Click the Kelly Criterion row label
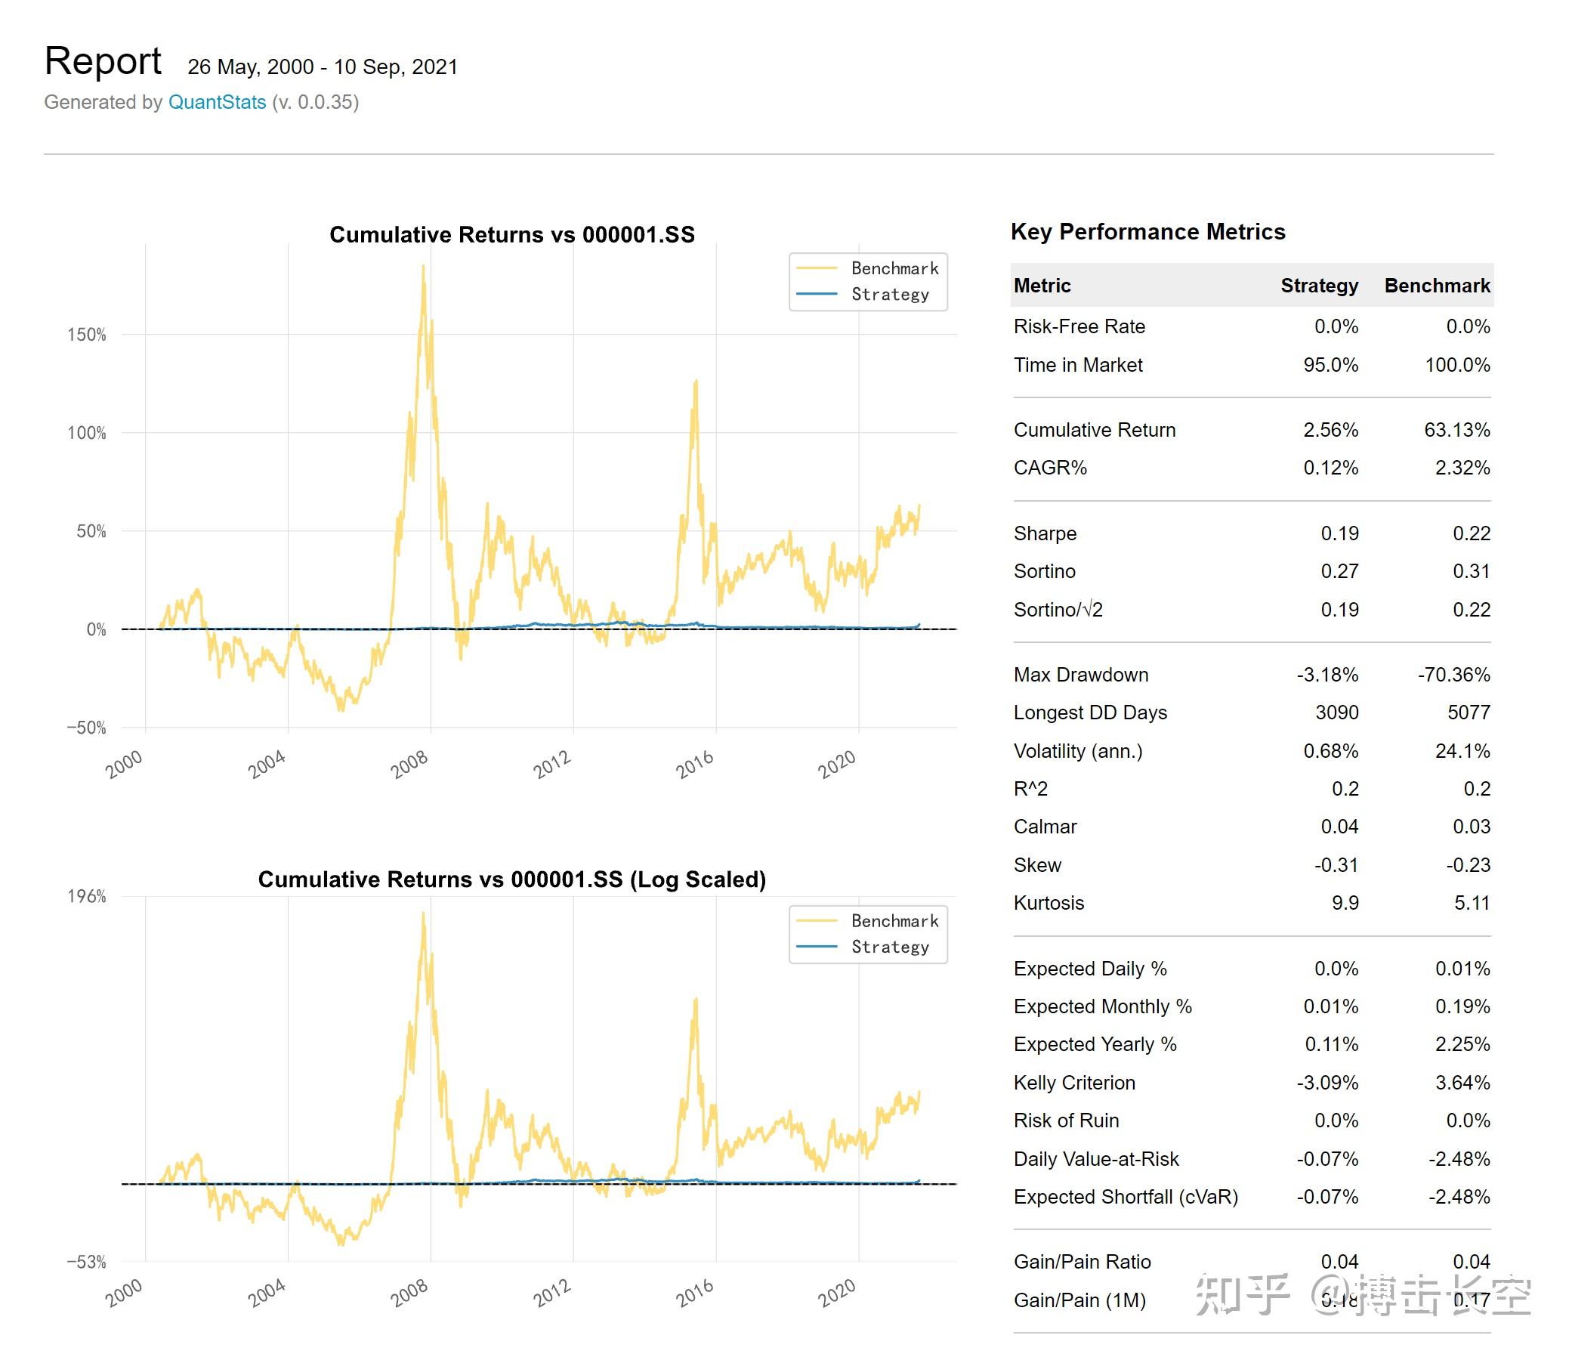 click(x=1074, y=1082)
